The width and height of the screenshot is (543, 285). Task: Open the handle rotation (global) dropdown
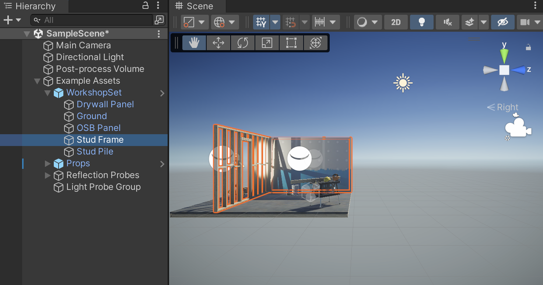(225, 22)
